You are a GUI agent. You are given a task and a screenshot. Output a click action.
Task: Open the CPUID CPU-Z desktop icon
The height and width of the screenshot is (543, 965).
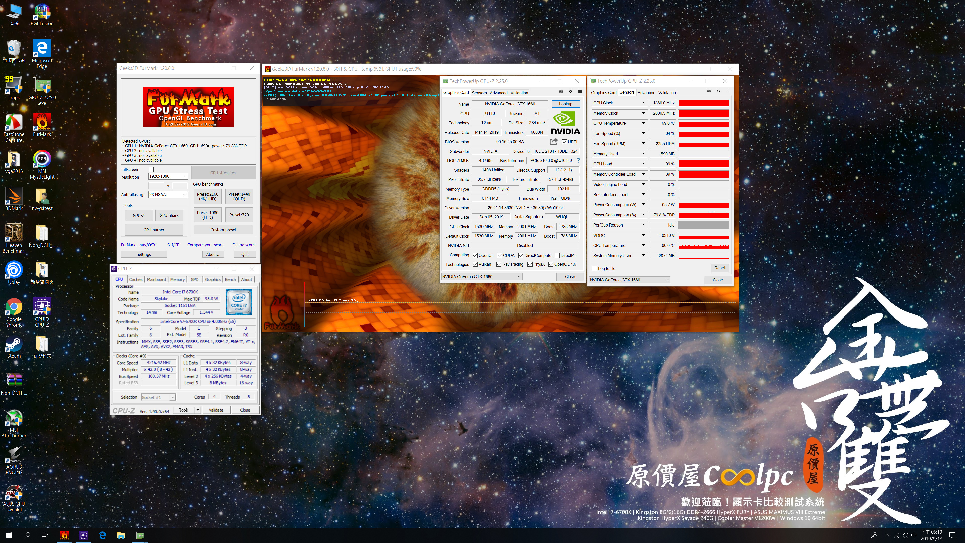coord(42,312)
